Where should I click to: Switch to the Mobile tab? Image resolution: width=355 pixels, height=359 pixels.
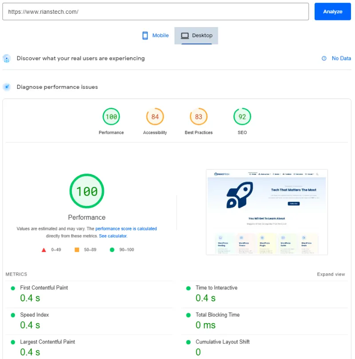(x=155, y=35)
